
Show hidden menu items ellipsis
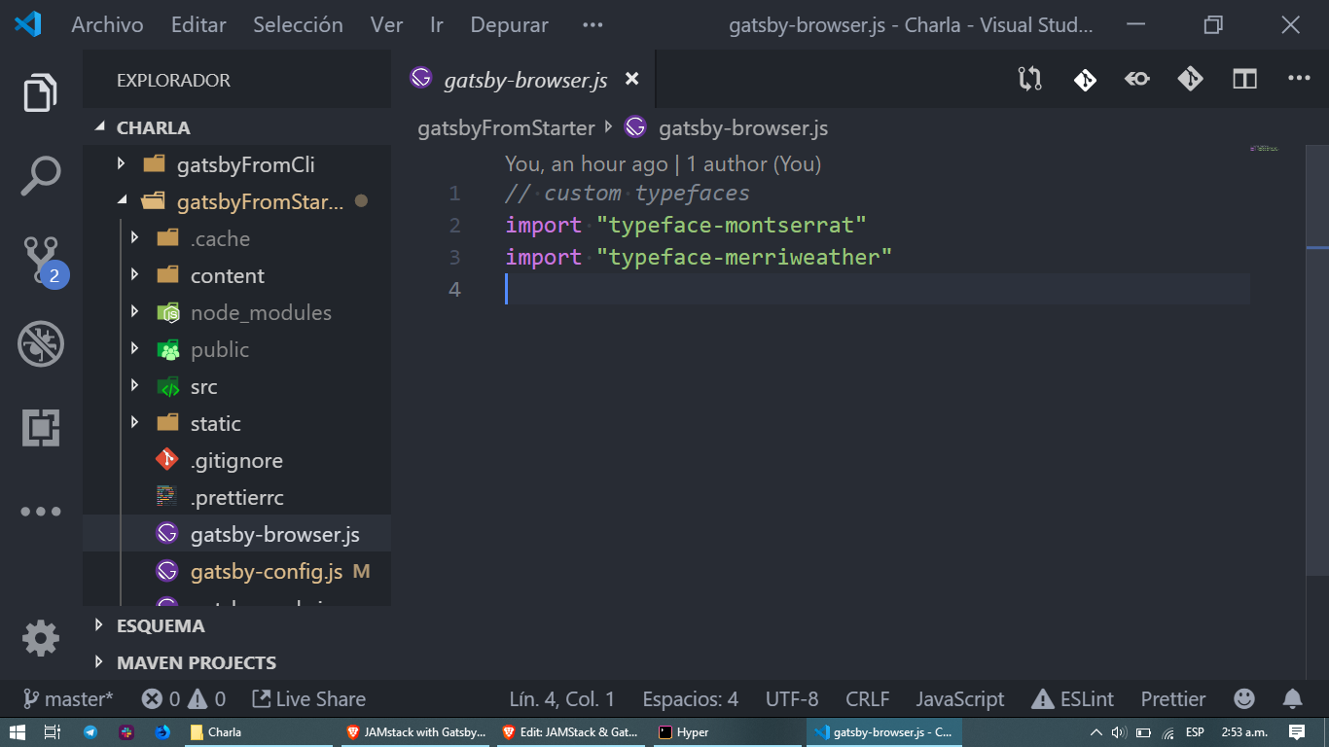[x=593, y=25]
